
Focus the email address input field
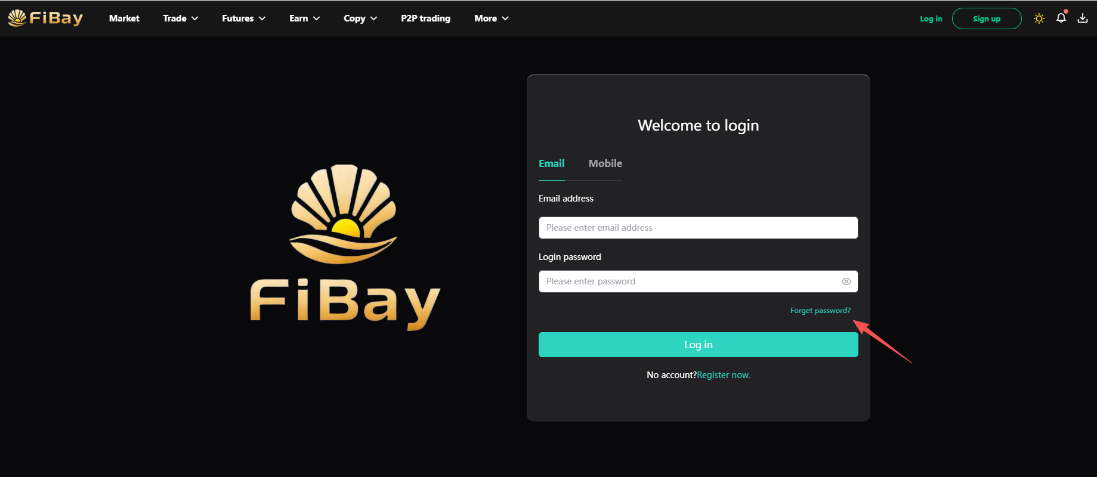point(698,228)
